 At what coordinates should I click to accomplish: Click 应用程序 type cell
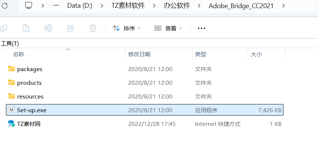[x=206, y=110]
